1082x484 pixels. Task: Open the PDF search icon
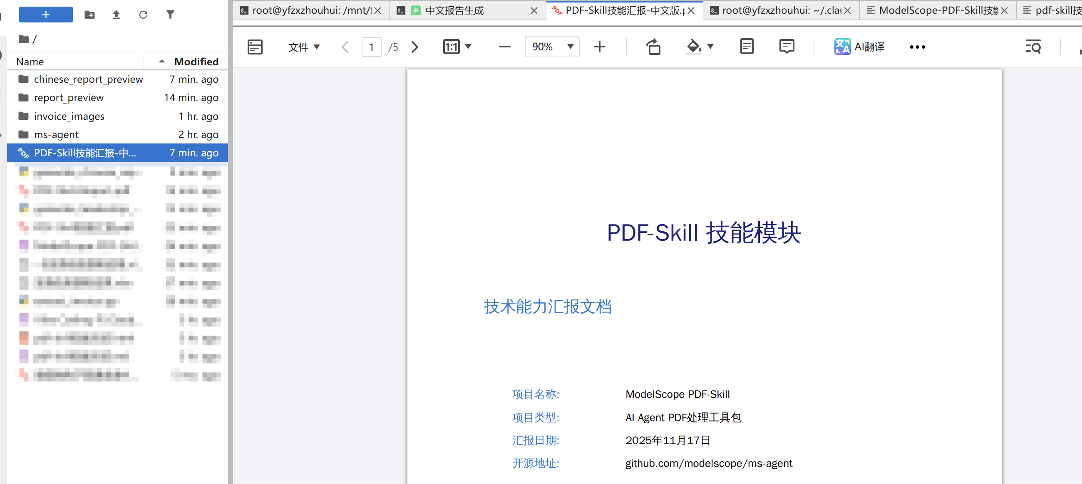(1033, 47)
